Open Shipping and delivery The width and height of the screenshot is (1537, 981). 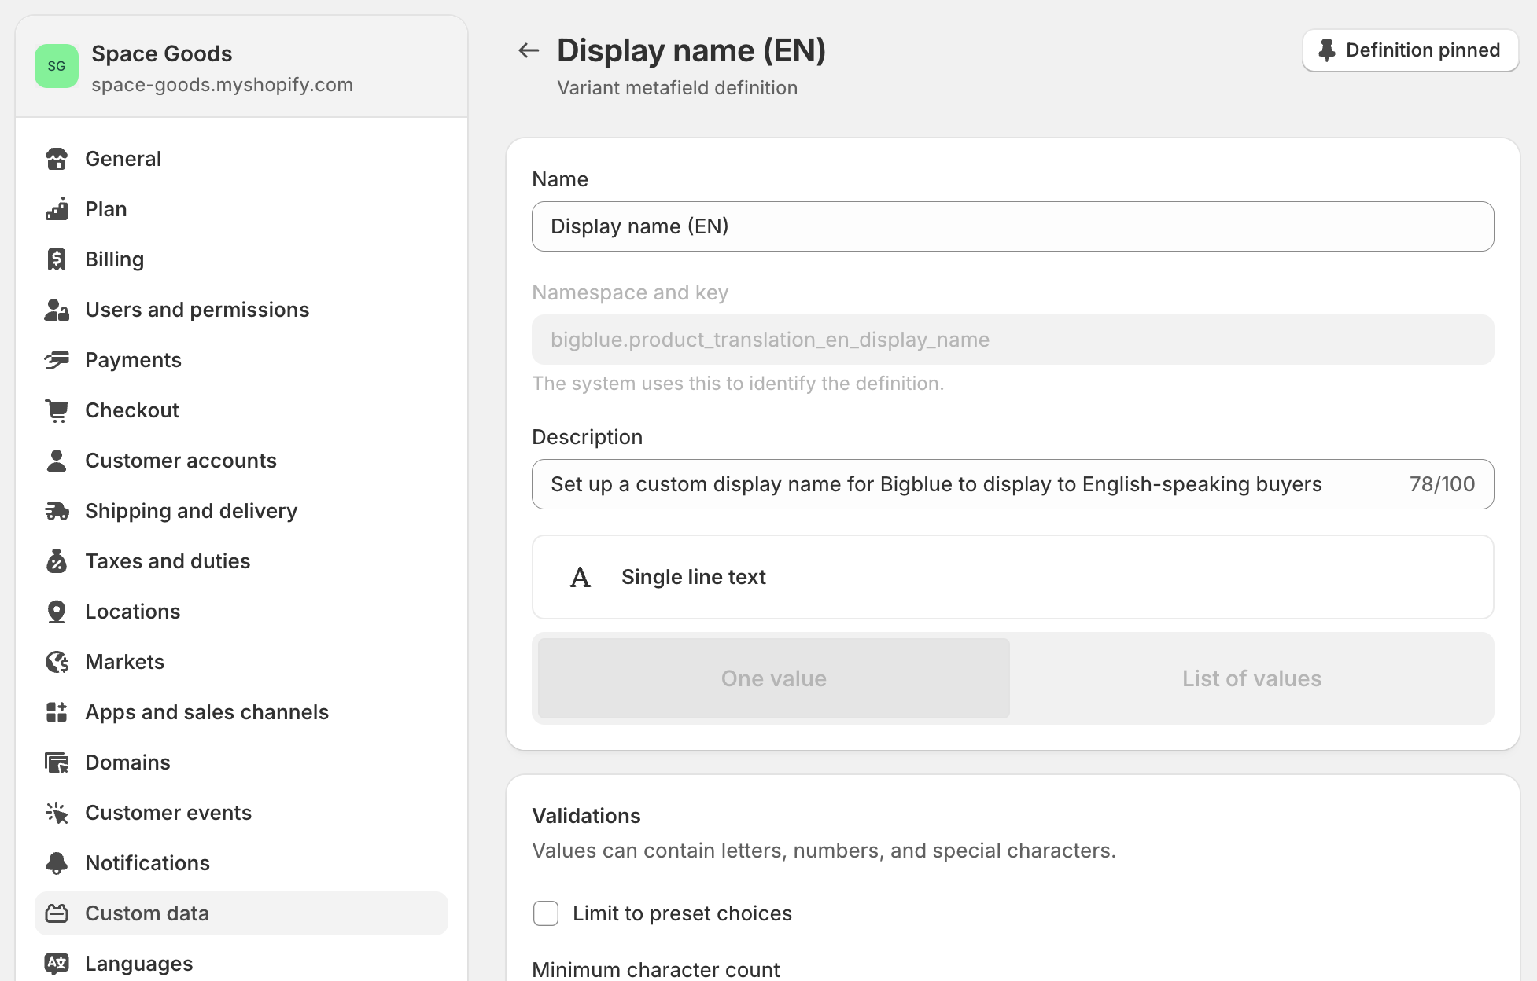point(241,511)
